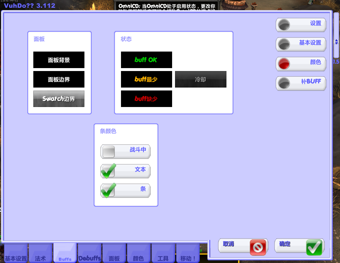The width and height of the screenshot is (340, 263).
Task: Edit the green buff OK color swatch
Action: [x=146, y=60]
